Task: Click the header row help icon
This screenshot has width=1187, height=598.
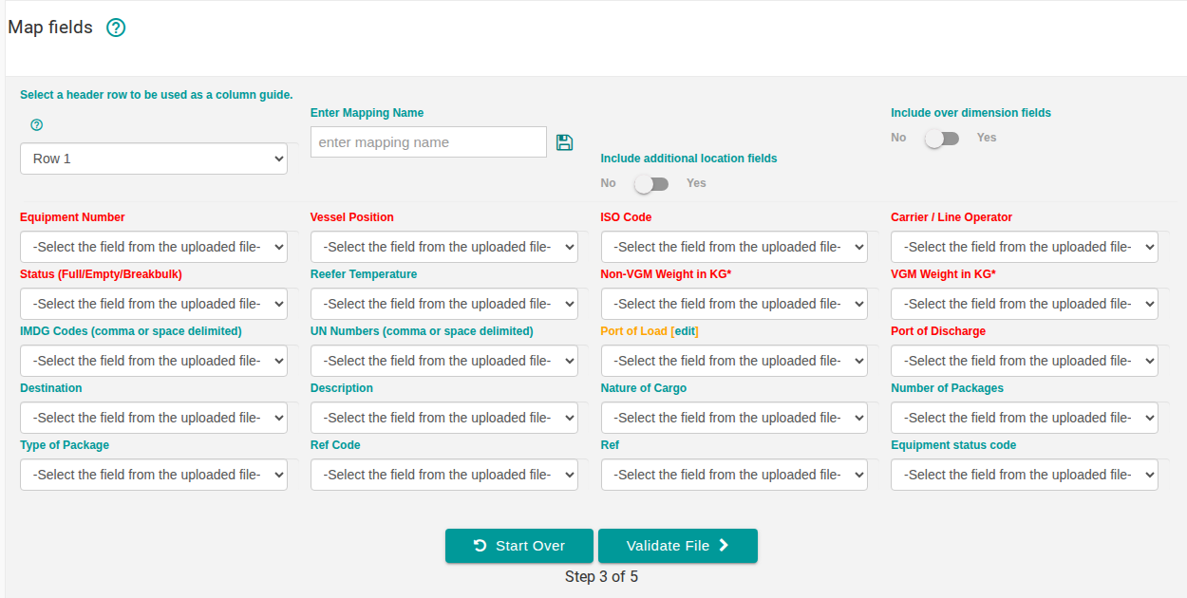Action: coord(37,124)
